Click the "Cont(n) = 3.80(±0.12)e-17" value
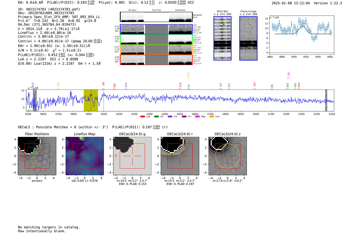The width and height of the screenshot is (360, 245). [x=43, y=37]
